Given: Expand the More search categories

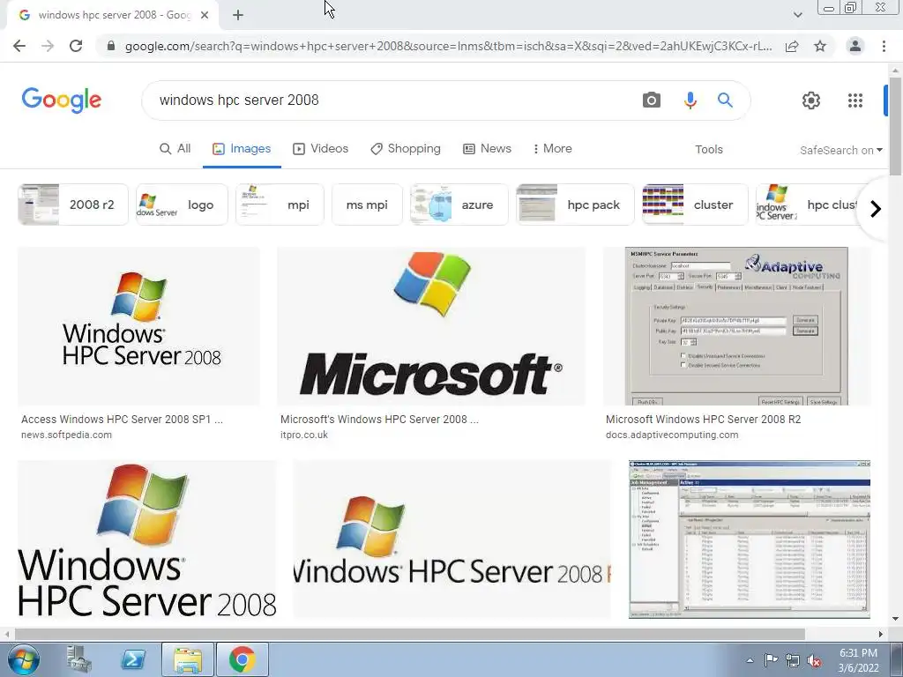Looking at the screenshot, I should [x=552, y=148].
